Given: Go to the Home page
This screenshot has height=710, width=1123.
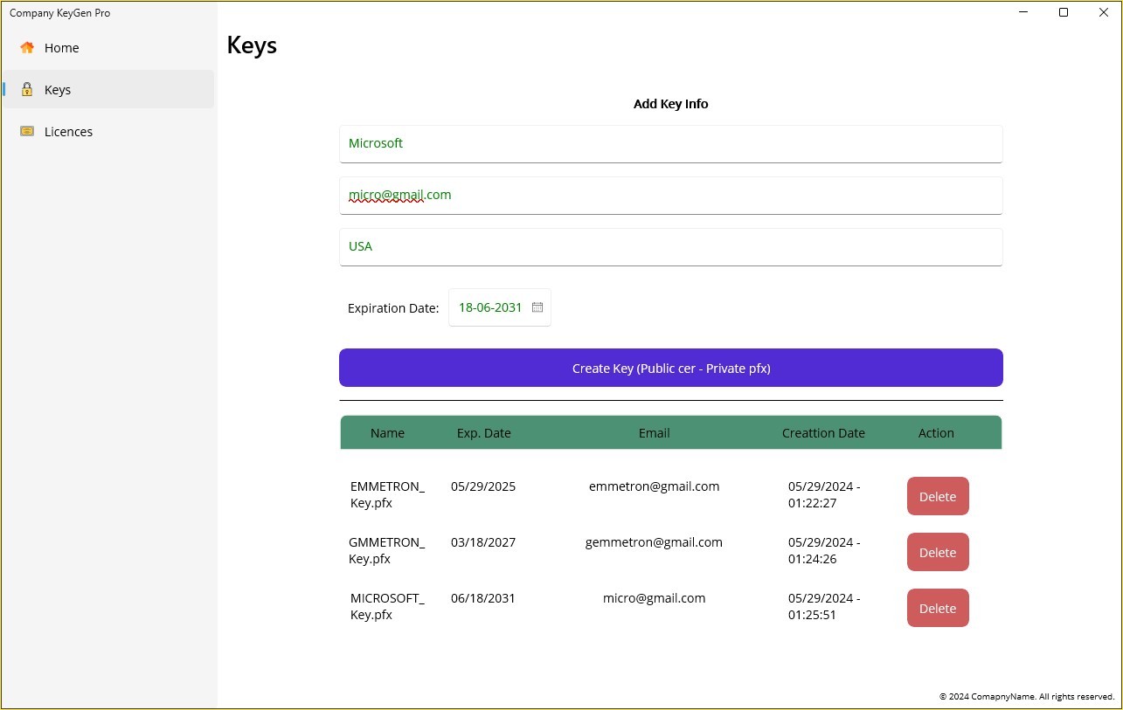Looking at the screenshot, I should coord(108,48).
